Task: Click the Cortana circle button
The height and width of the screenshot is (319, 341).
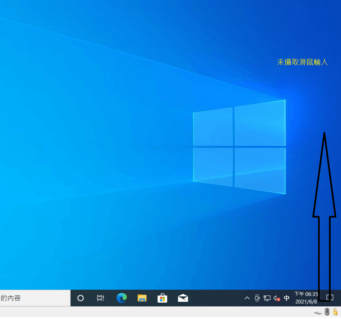Action: point(80,298)
